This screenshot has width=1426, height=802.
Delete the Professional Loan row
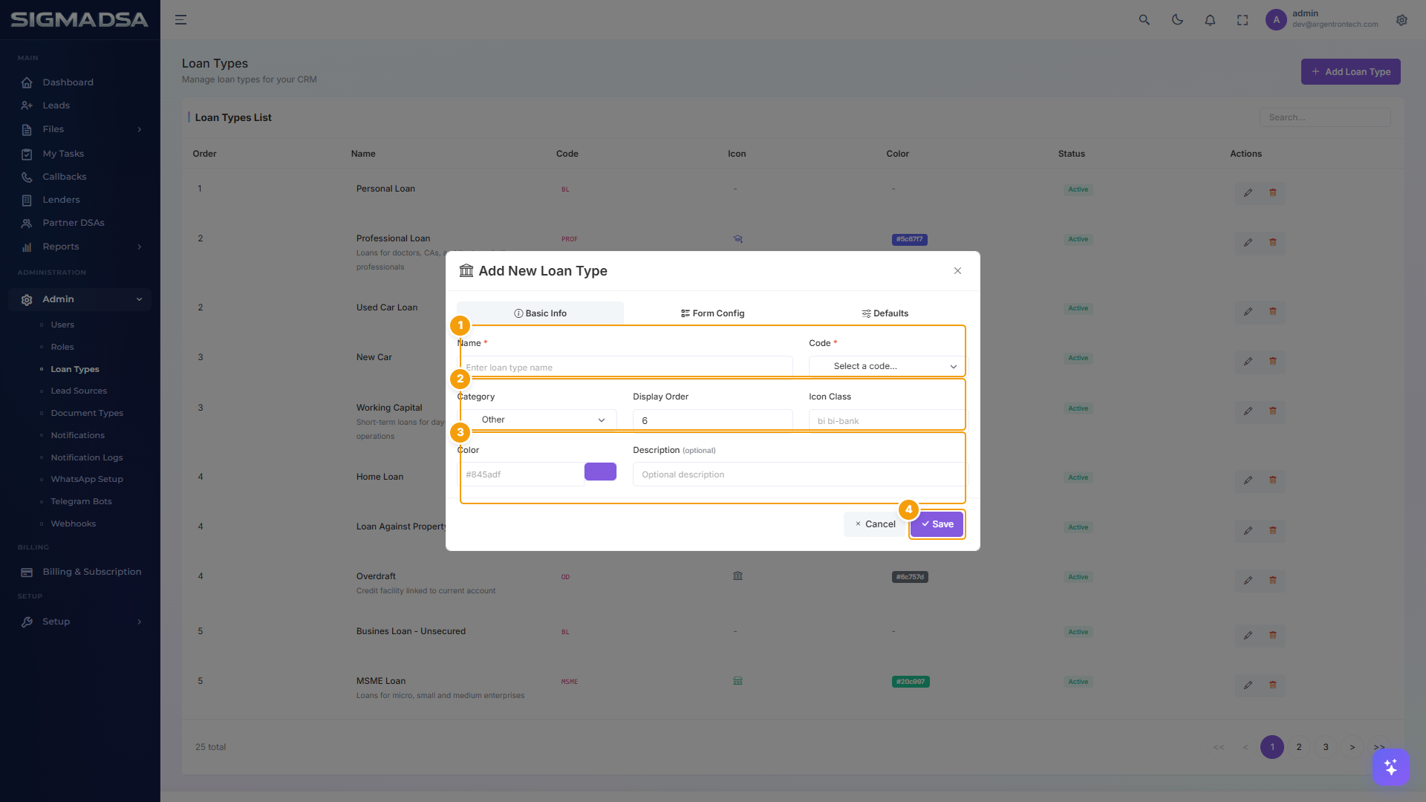pyautogui.click(x=1273, y=242)
